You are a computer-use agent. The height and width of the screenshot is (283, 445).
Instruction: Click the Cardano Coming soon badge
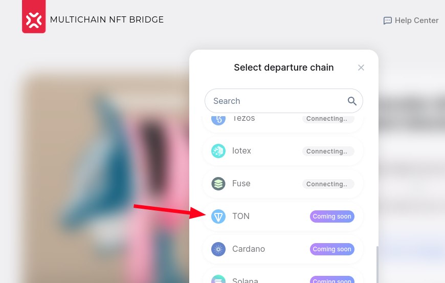click(x=332, y=249)
